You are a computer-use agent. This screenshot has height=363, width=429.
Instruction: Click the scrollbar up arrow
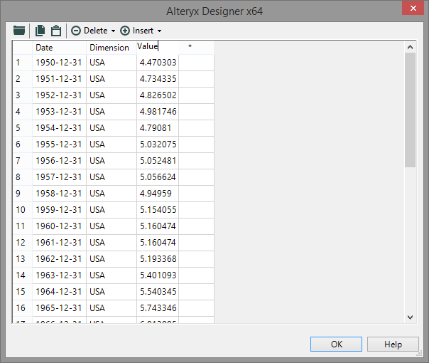pyautogui.click(x=410, y=47)
